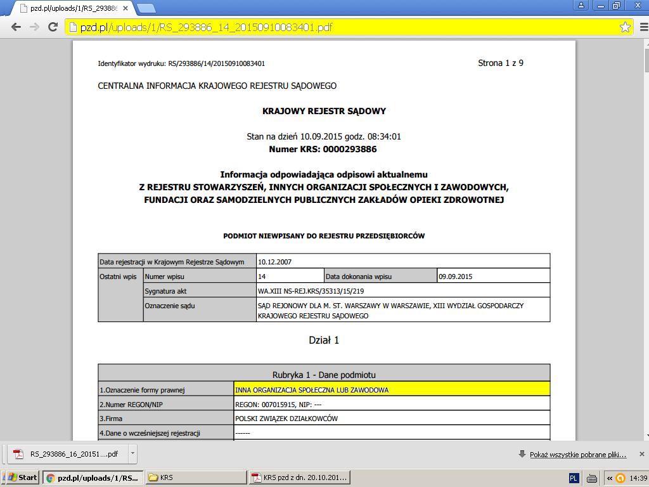Click 'Stan na dzień 10.09.2015' text
The image size is (649, 487).
pyautogui.click(x=324, y=136)
